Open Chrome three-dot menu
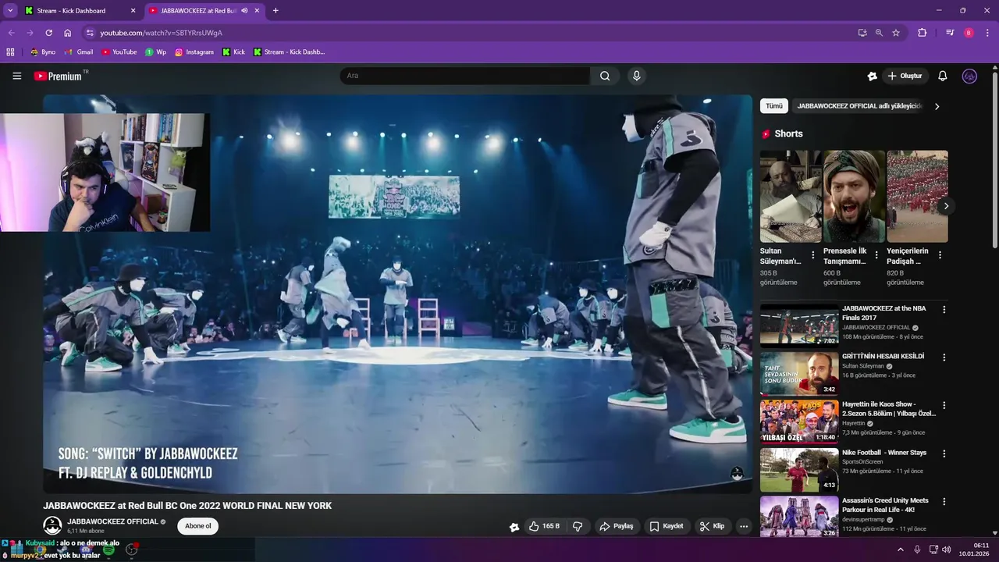Screen dimensions: 999x562 click(x=987, y=33)
